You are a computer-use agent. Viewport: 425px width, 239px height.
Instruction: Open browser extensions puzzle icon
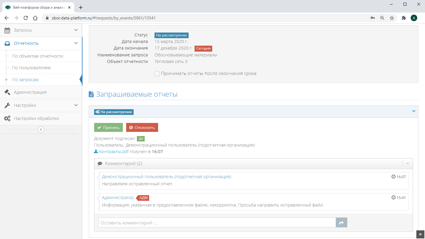404,18
